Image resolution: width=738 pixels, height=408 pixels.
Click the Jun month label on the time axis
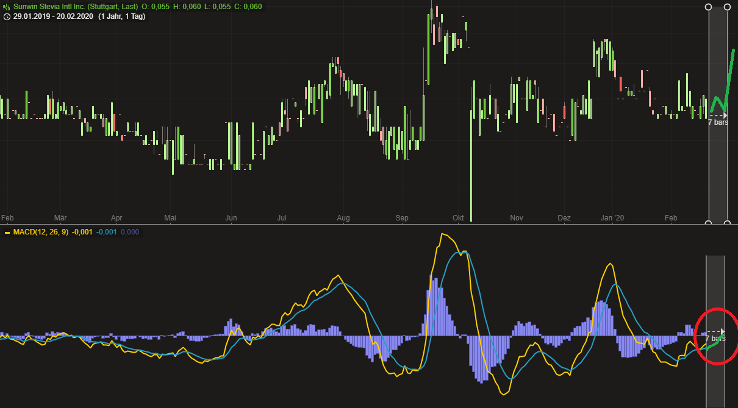click(231, 217)
